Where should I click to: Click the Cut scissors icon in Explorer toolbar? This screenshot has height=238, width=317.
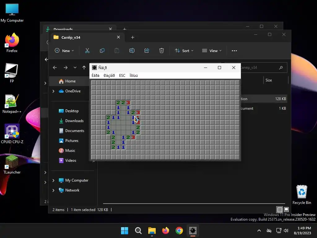[x=87, y=51]
